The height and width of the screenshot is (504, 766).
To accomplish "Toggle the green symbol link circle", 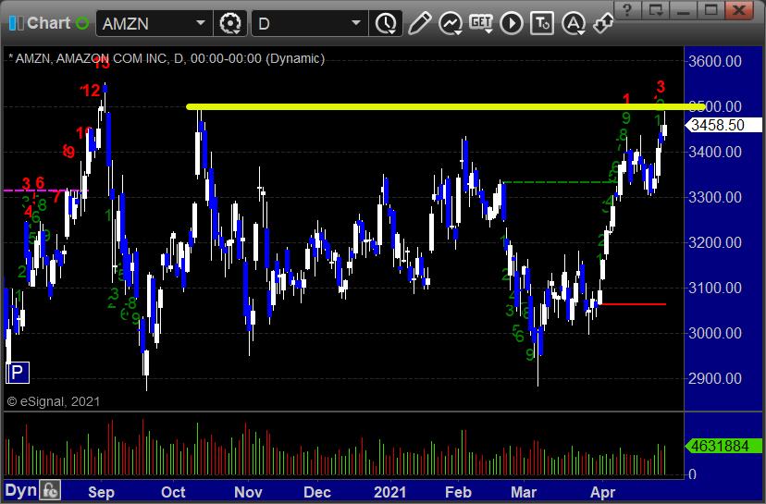I will click(x=82, y=23).
